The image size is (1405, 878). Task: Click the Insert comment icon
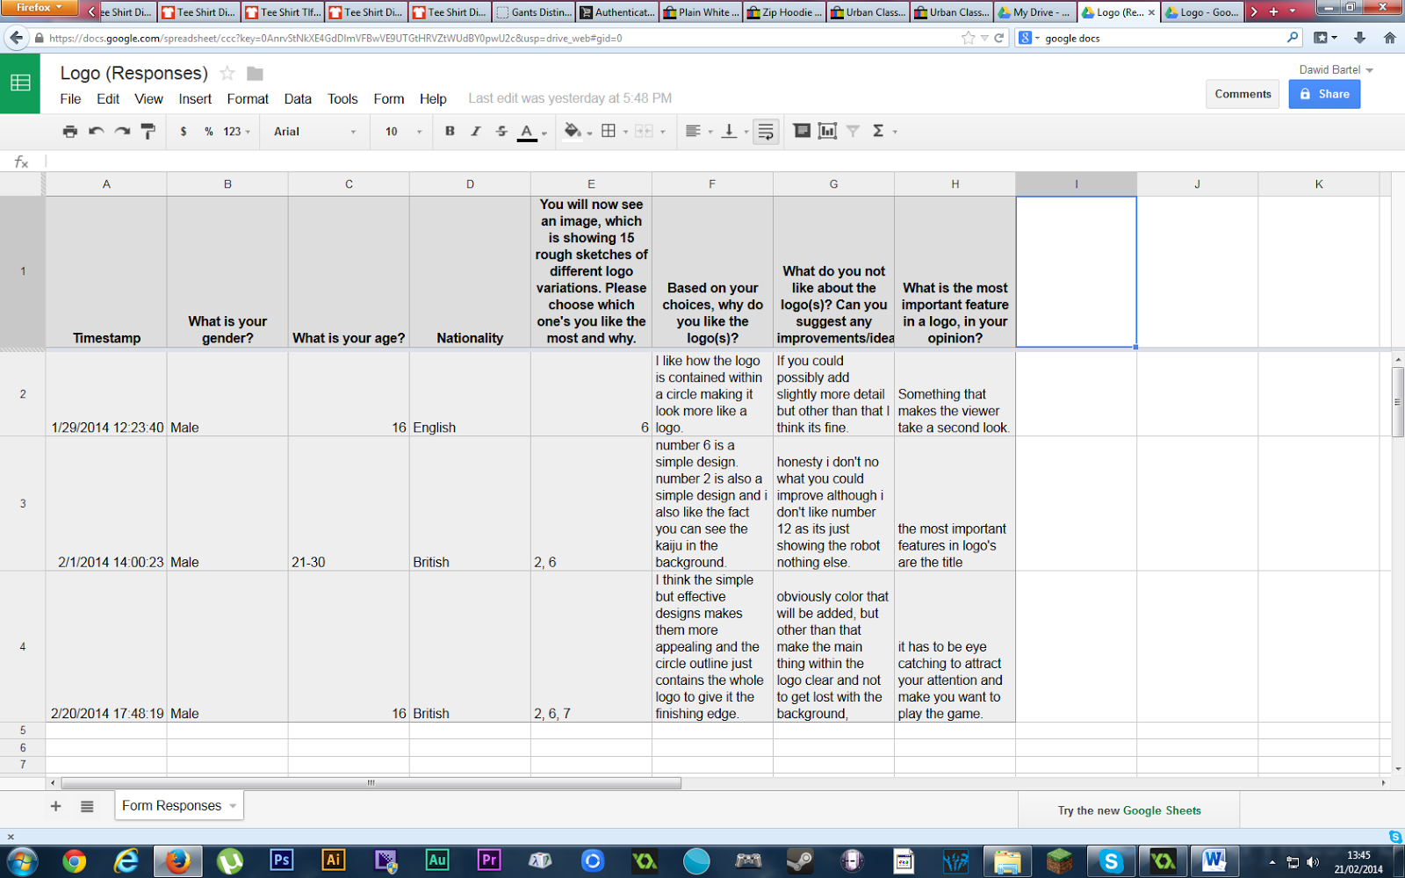coord(802,131)
